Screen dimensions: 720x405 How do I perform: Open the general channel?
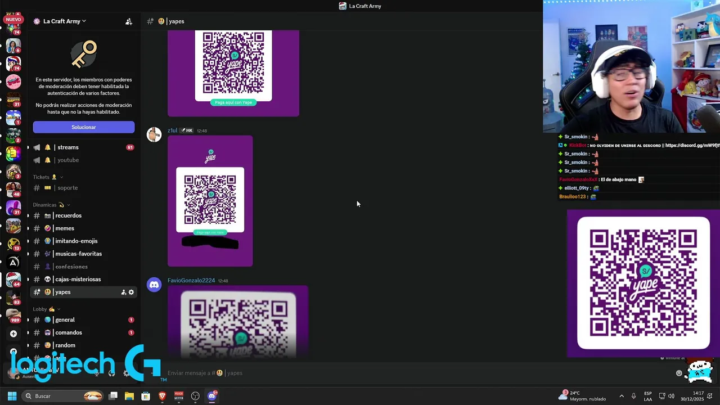[x=82, y=320]
